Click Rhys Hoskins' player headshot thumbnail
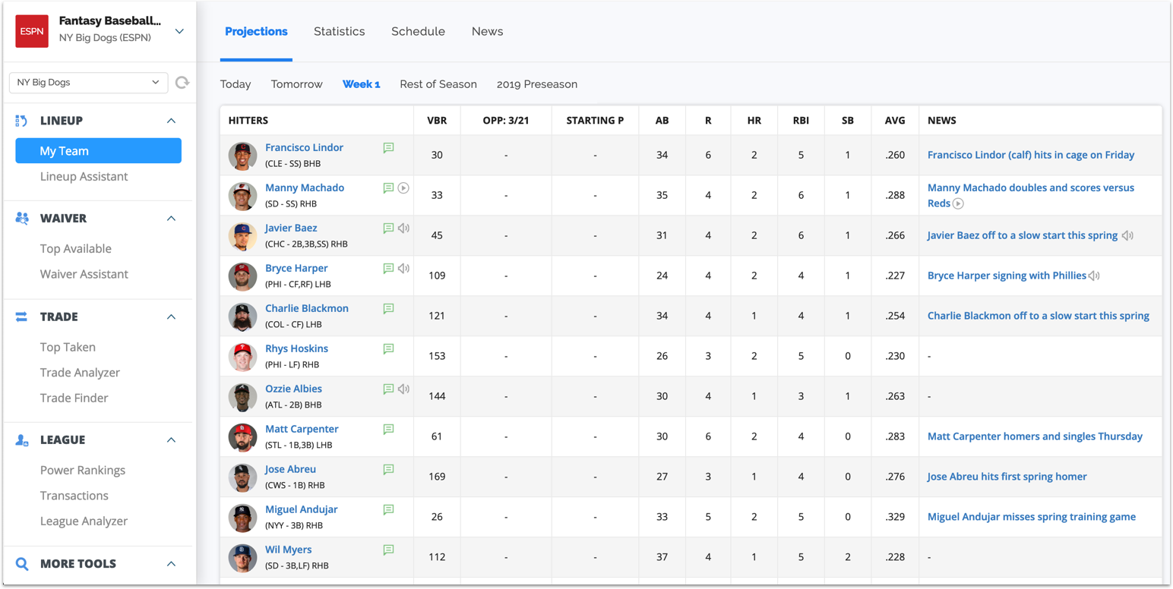 click(x=243, y=357)
